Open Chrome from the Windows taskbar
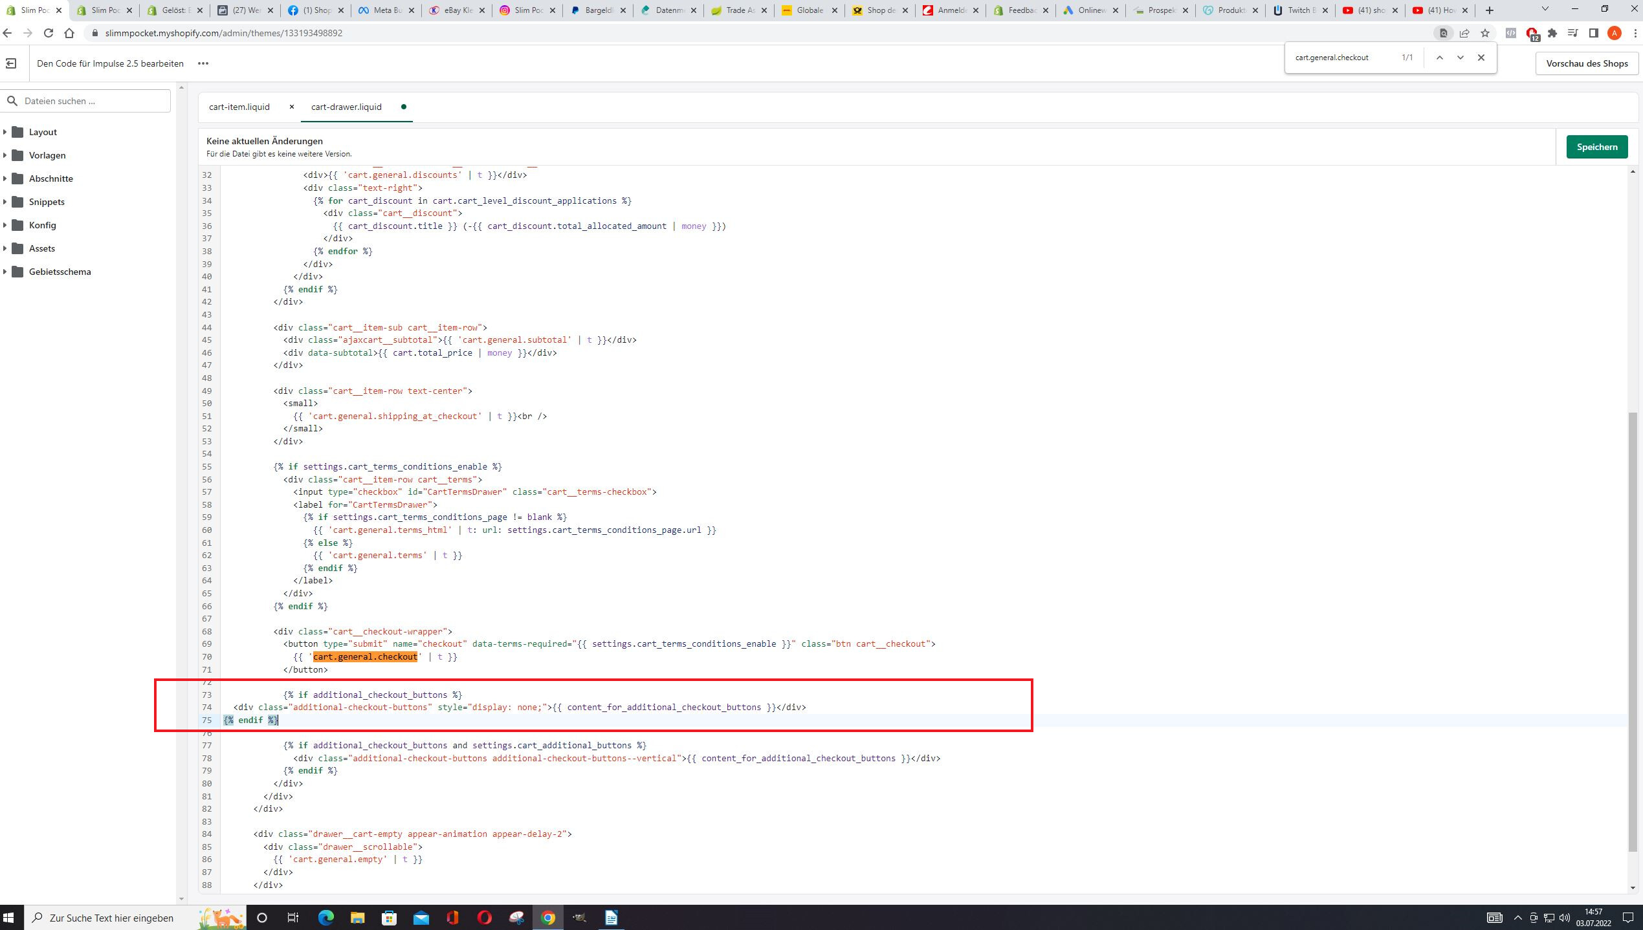This screenshot has height=930, width=1643. (547, 917)
